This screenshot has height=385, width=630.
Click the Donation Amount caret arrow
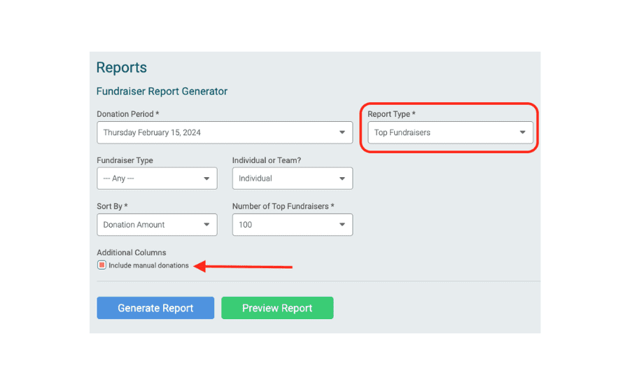(206, 225)
